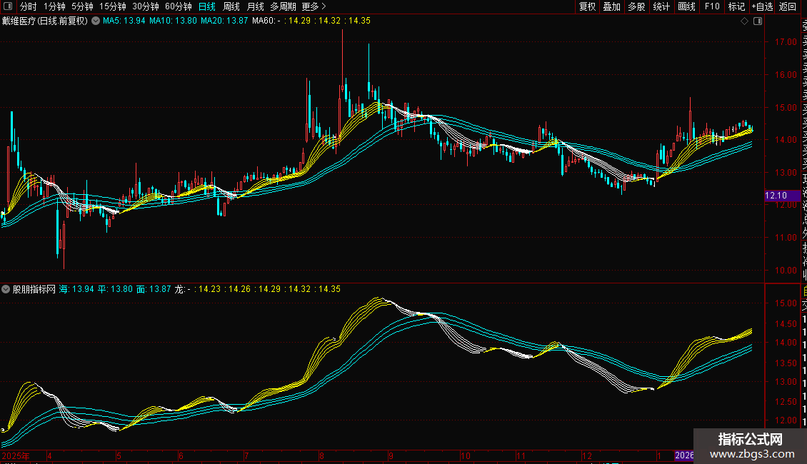The image size is (807, 464).
Task: Click the MA20: 13.87 value label
Action: [224, 21]
